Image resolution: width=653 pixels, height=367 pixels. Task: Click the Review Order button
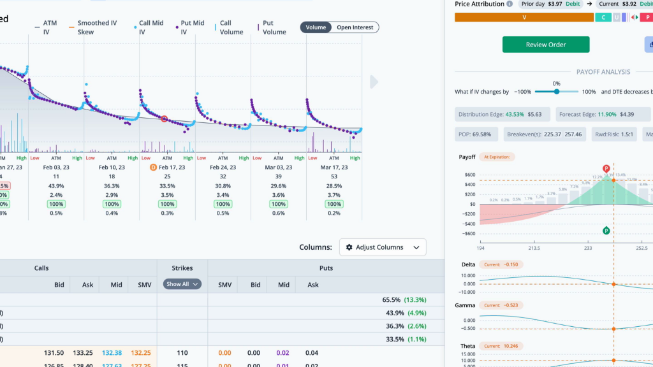point(545,45)
